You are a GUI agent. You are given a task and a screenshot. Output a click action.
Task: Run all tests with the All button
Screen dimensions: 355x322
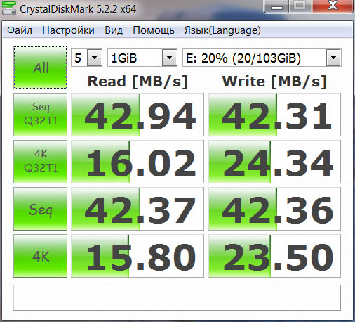pyautogui.click(x=41, y=67)
